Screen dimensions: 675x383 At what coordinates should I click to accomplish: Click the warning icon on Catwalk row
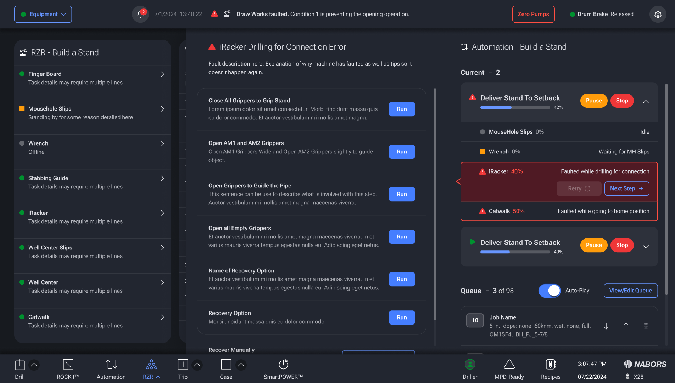(482, 211)
